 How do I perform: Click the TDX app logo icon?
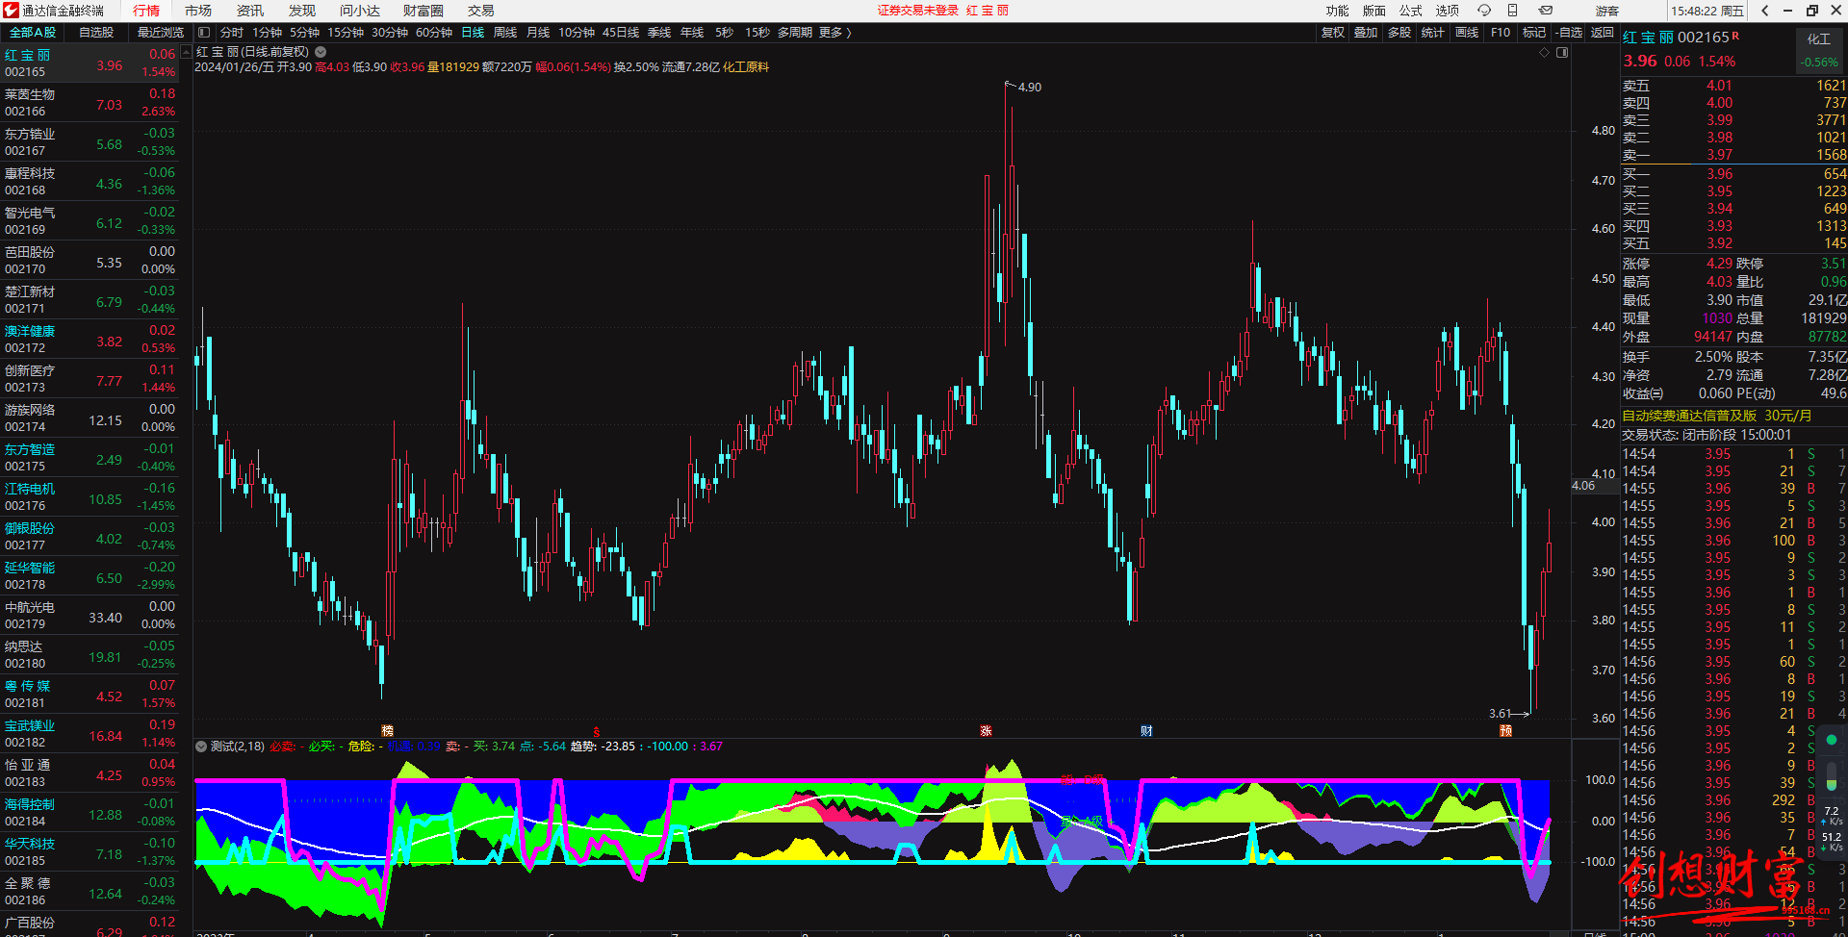click(11, 11)
